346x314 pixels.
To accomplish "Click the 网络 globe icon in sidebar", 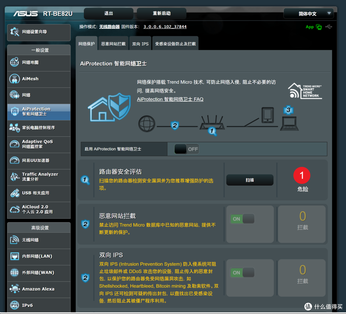I will tap(14, 95).
